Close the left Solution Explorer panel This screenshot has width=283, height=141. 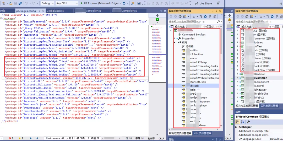220,11
